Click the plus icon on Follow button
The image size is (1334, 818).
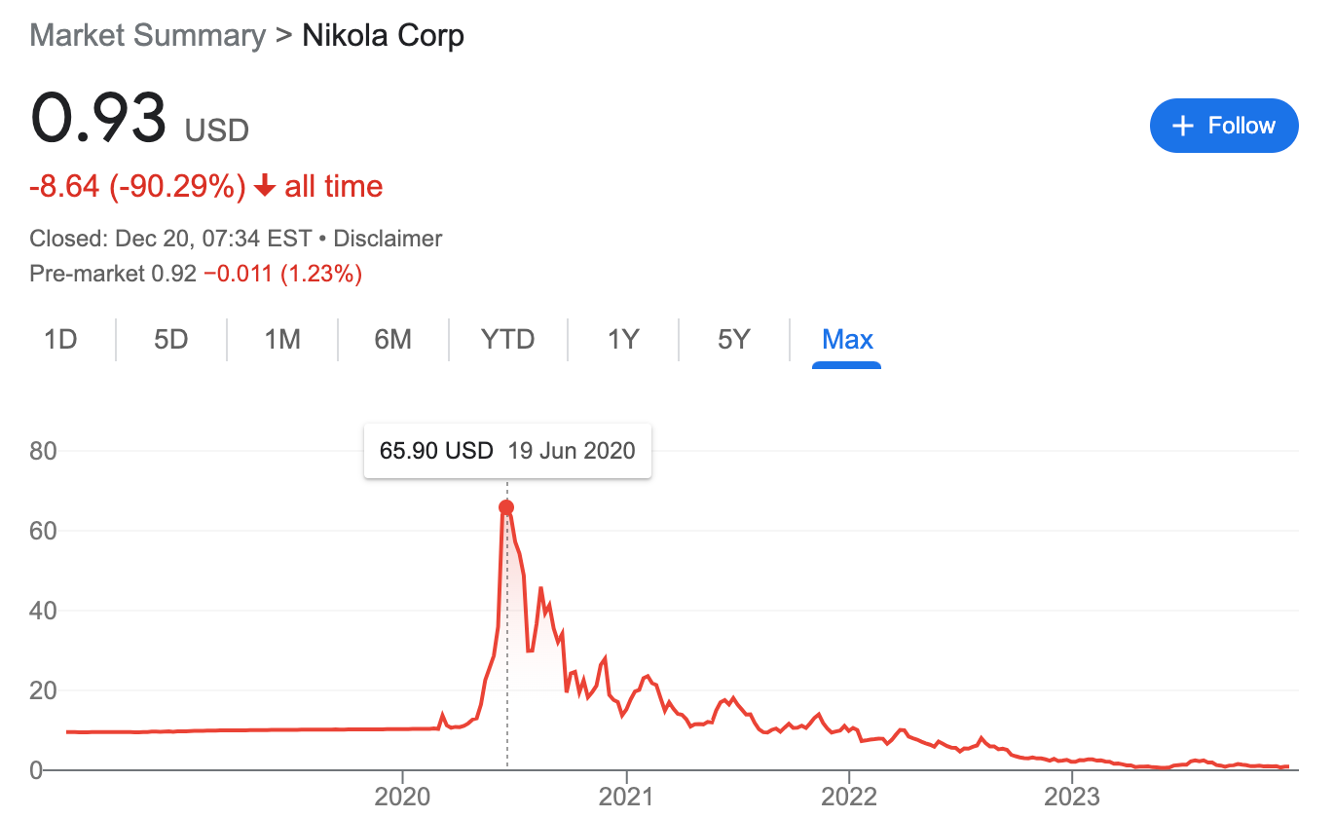(1183, 127)
